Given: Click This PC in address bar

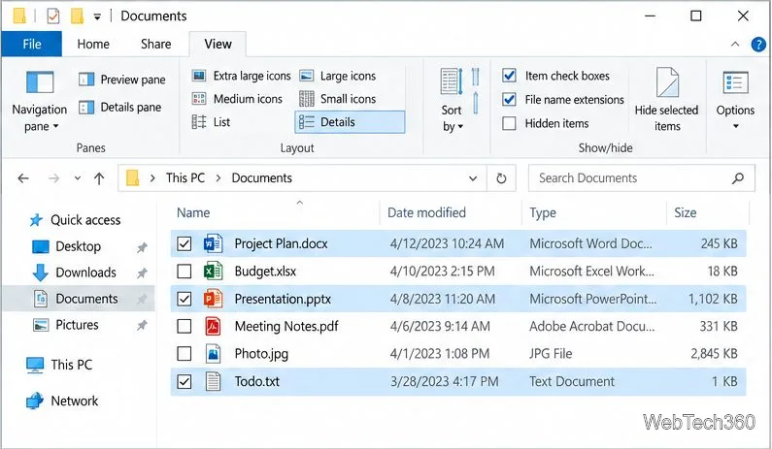Looking at the screenshot, I should click(x=185, y=177).
